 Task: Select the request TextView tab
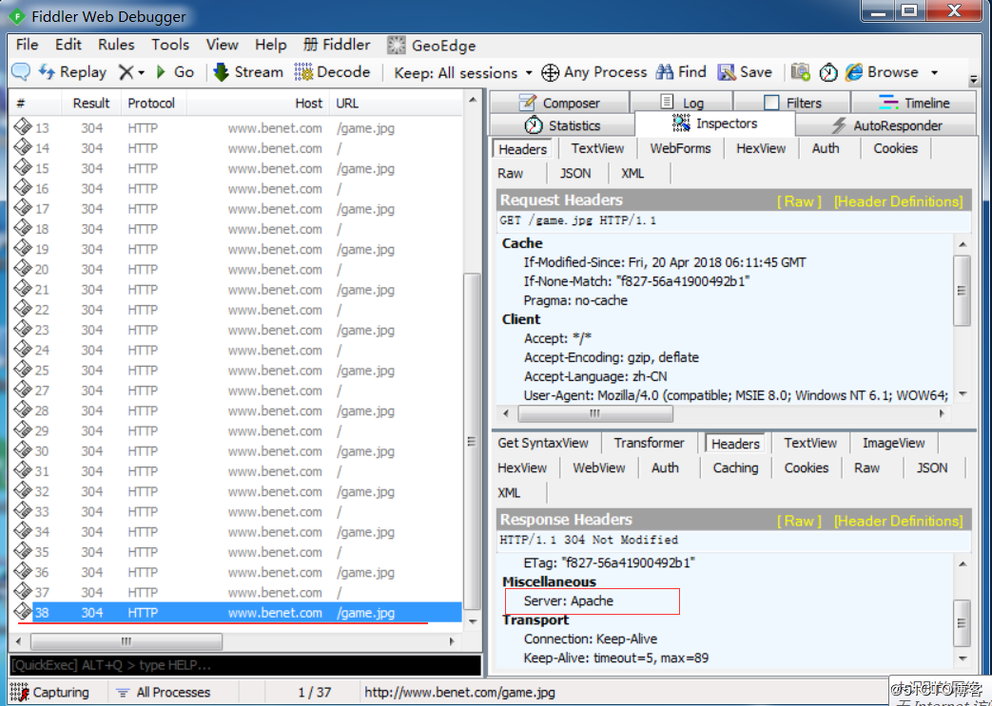point(597,148)
